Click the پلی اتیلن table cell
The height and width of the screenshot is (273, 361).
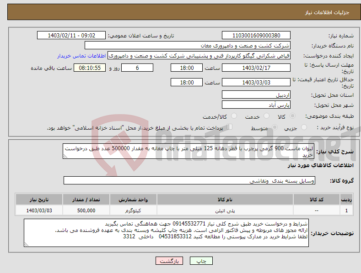tap(225, 210)
